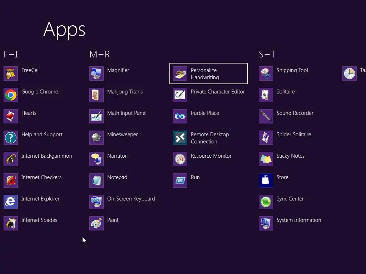Select the Hearts text label
Viewport: 366px width, 274px height.
click(x=29, y=113)
